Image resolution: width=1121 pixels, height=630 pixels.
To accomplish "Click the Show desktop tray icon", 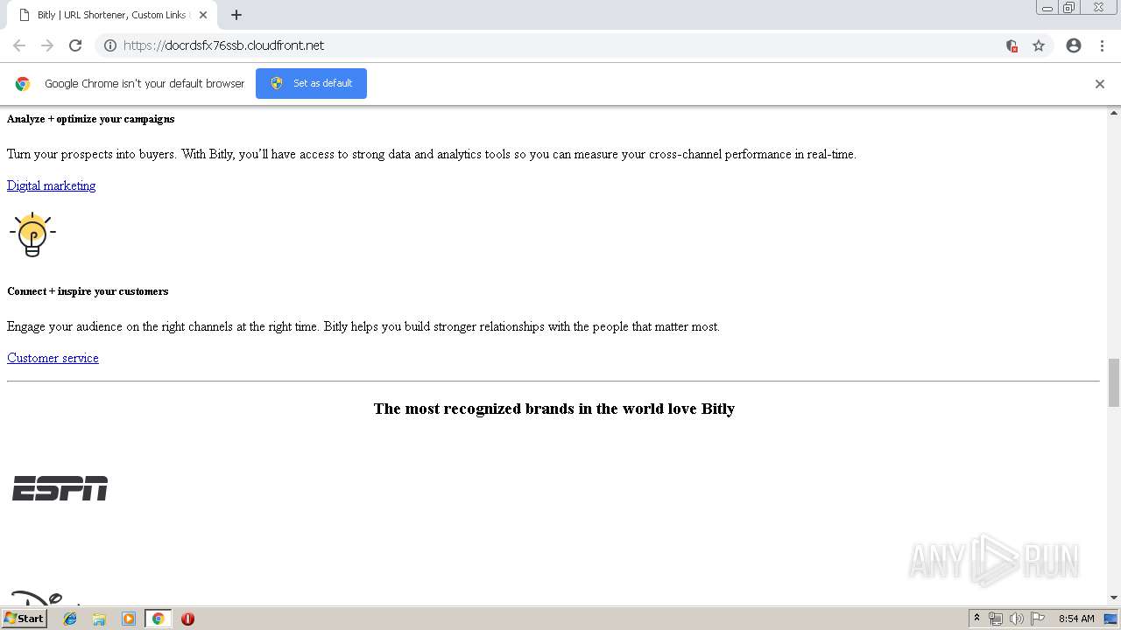I will point(1110,619).
